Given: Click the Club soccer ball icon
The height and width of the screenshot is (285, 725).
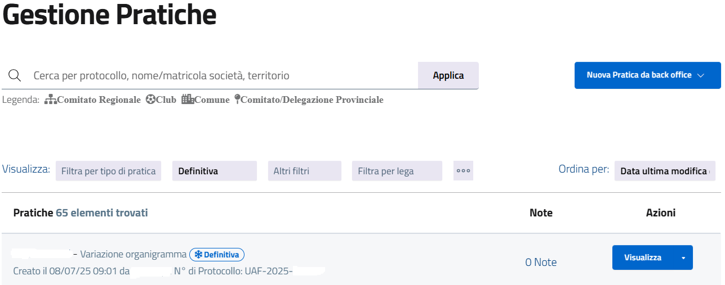Looking at the screenshot, I should pos(150,99).
